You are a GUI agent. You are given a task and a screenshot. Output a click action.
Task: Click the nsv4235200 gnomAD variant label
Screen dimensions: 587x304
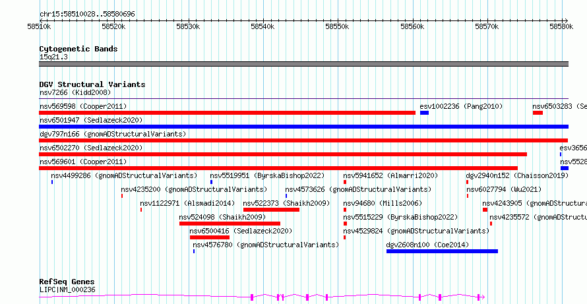[194, 189]
